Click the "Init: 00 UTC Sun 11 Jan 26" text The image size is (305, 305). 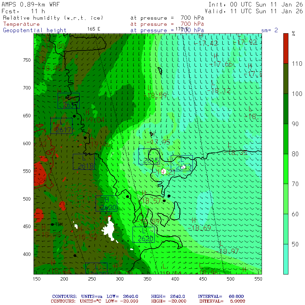[x=256, y=4]
